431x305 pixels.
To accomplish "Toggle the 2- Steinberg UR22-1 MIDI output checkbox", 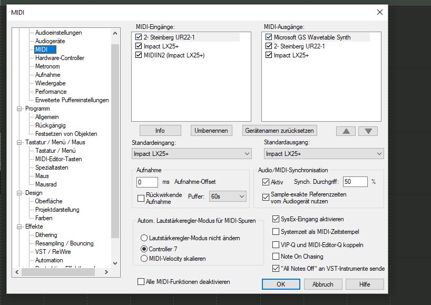I will point(269,46).
